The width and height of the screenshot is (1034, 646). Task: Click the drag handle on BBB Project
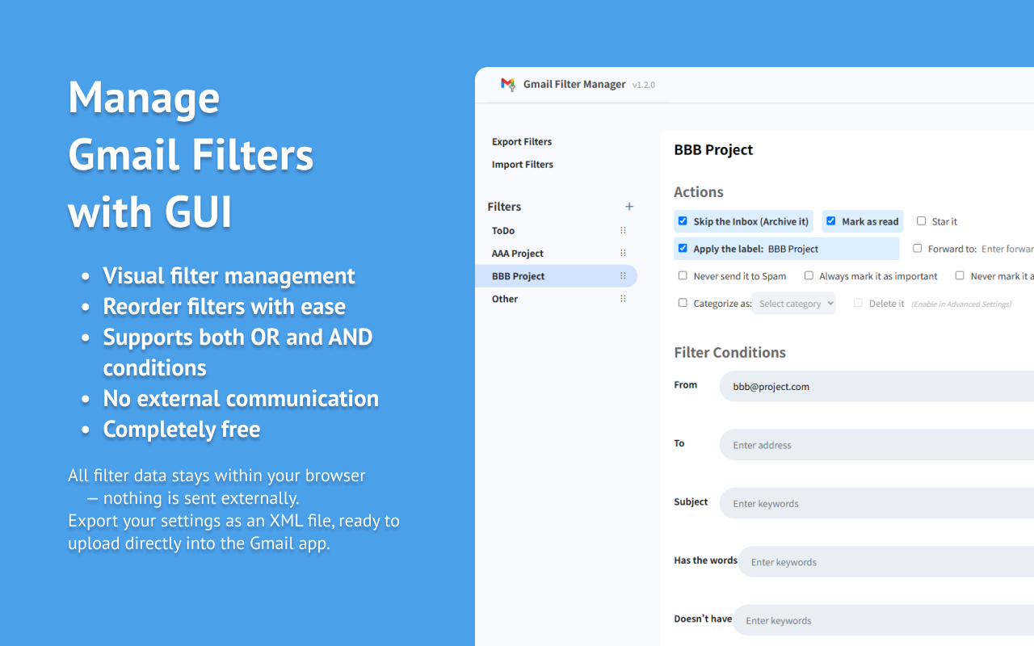(x=622, y=275)
